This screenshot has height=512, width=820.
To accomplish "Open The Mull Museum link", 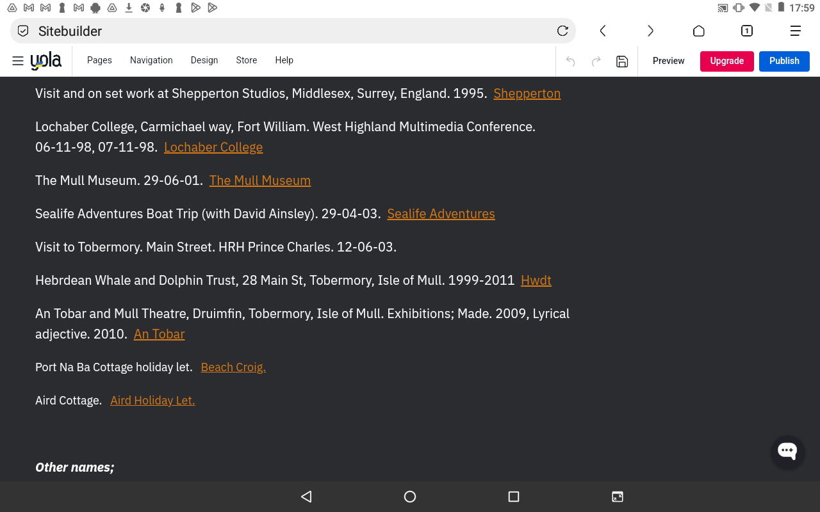I will click(x=260, y=180).
